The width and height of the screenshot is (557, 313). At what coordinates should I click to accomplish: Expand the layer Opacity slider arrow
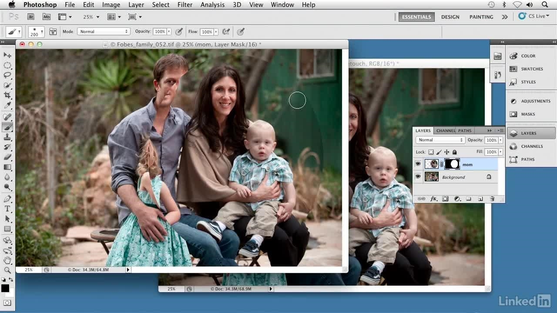(500, 140)
